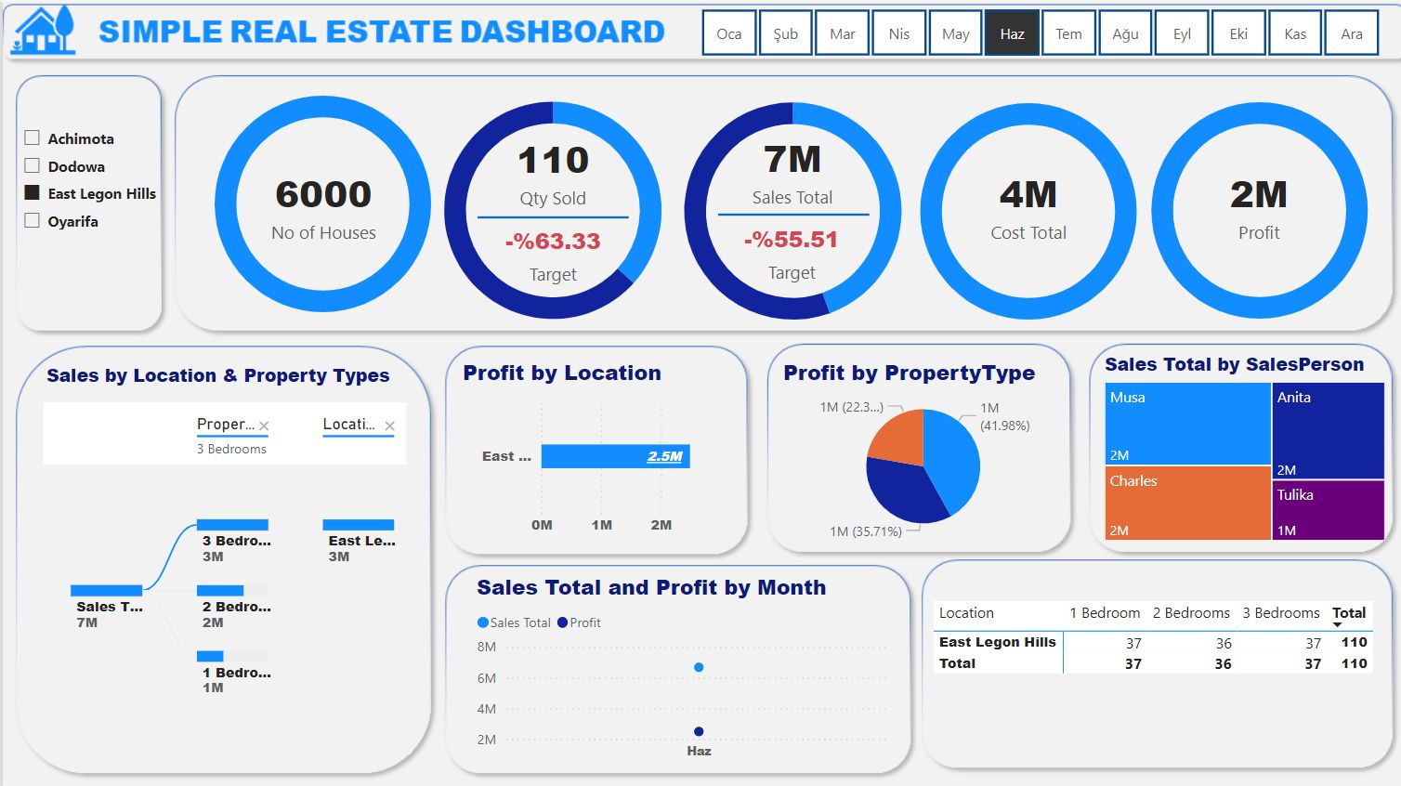Image resolution: width=1401 pixels, height=786 pixels.
Task: Collapse the 3 Bedrooms tree node
Action: tap(232, 525)
